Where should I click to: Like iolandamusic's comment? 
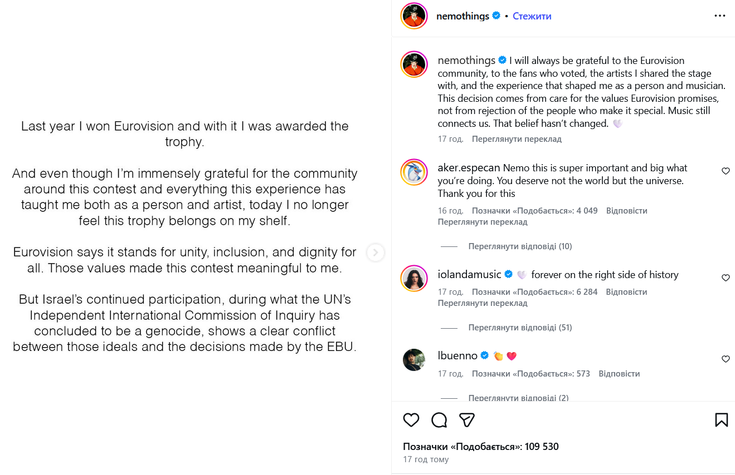pyautogui.click(x=726, y=278)
